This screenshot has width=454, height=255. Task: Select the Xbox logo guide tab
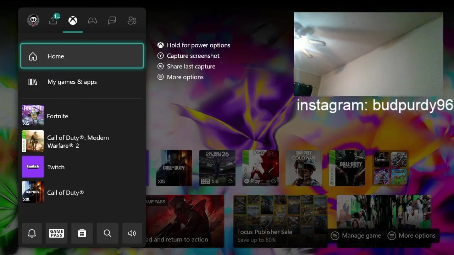click(73, 21)
